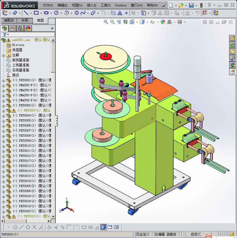The width and height of the screenshot is (237, 238).
Task: Click Zoom to Fit in view toolbar
Action: (106, 22)
